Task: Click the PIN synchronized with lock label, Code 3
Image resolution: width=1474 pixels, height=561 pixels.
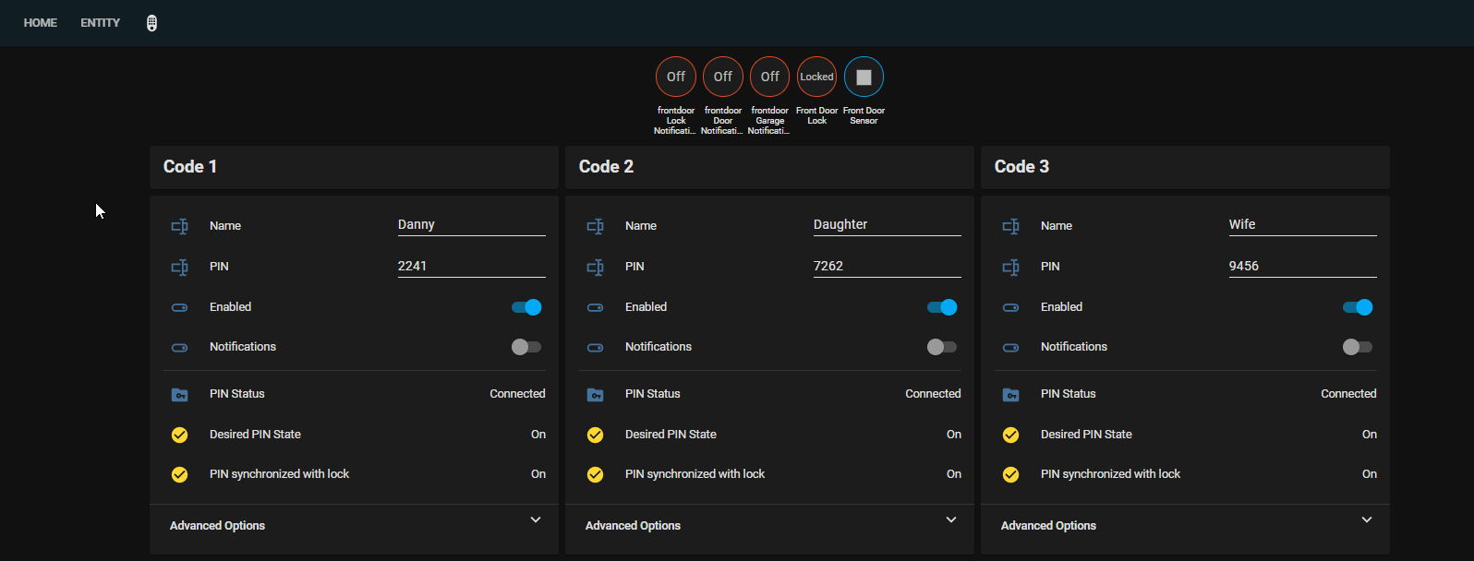Action: tap(1110, 474)
